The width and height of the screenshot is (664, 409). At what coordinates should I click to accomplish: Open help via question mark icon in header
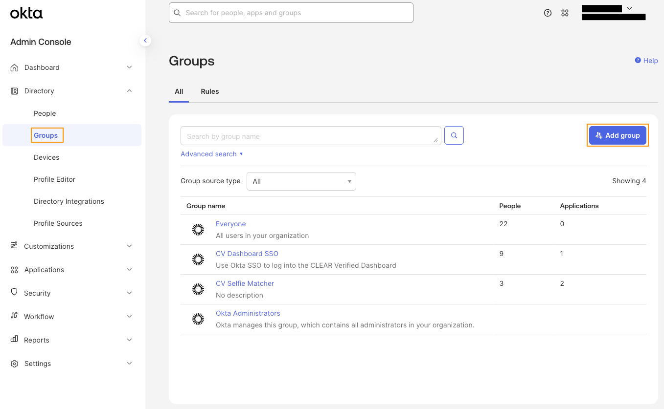pos(548,13)
